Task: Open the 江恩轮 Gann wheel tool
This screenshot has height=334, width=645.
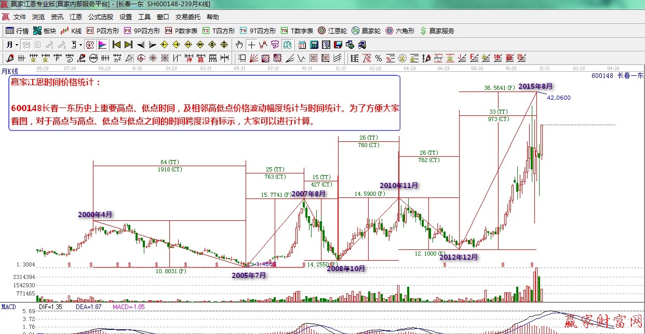Action: pos(332,31)
